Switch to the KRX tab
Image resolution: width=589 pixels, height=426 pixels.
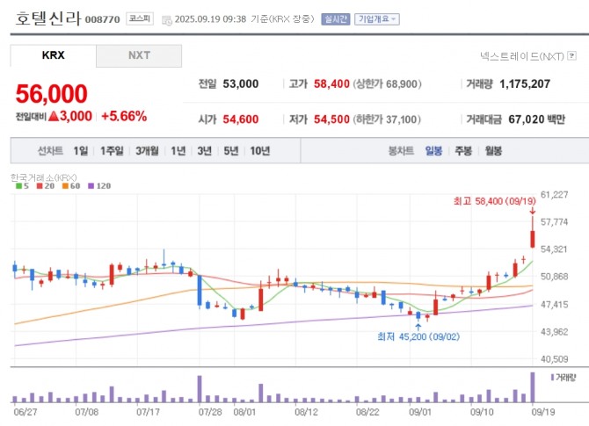54,55
